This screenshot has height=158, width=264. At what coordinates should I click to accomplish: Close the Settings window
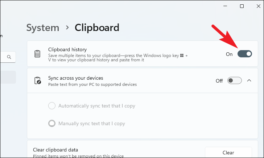coord(259,6)
